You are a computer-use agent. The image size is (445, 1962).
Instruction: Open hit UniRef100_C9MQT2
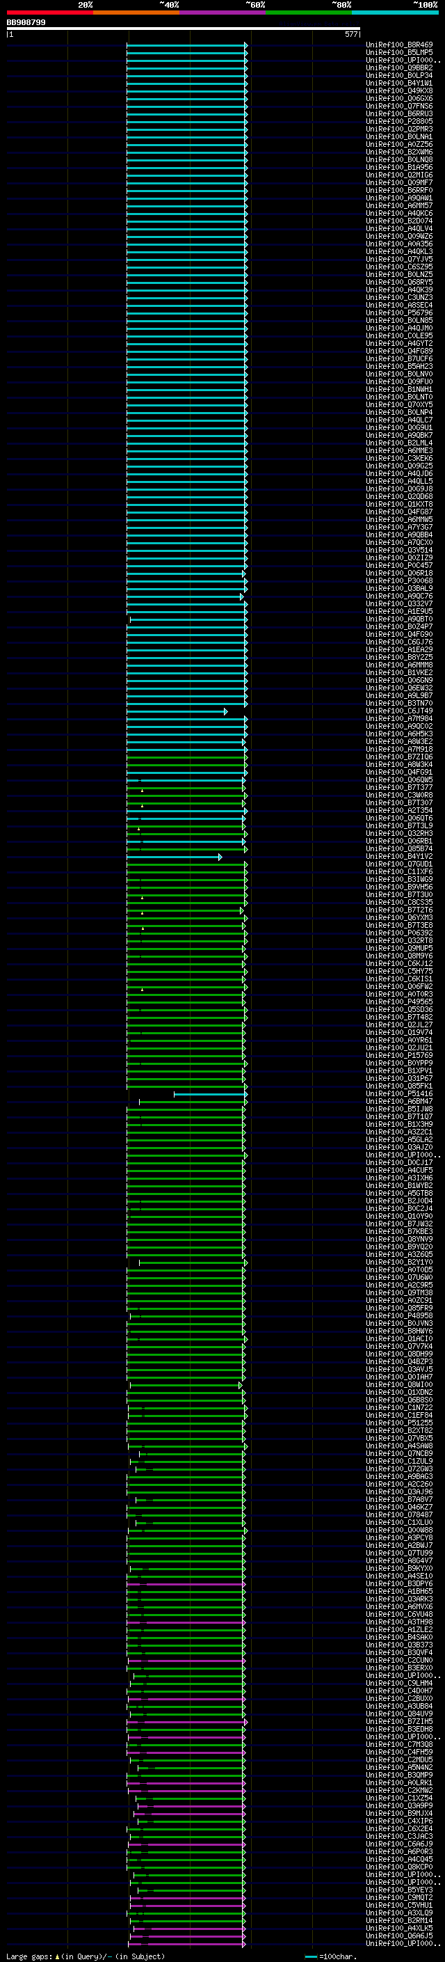coord(399,1897)
